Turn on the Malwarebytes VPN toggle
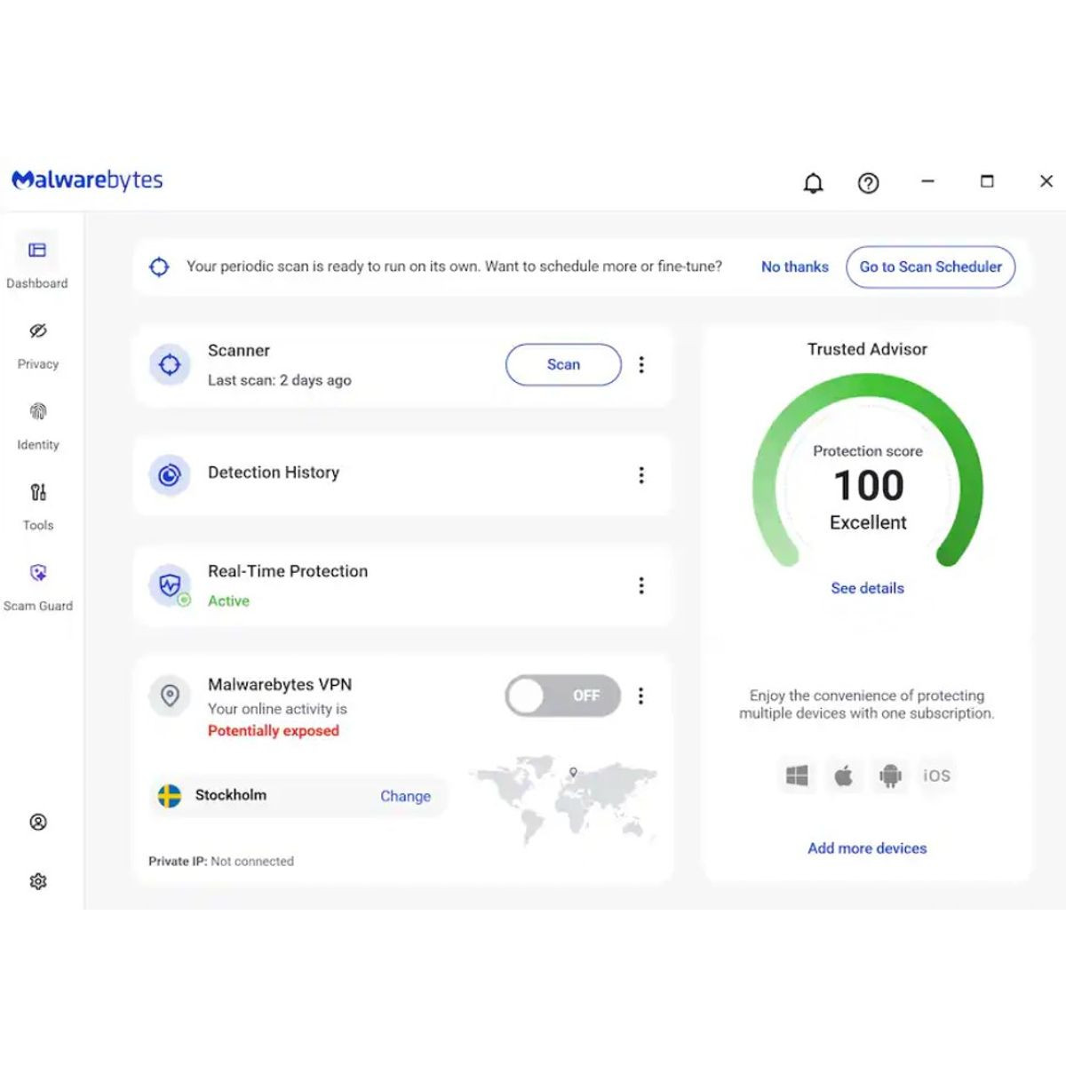 562,696
